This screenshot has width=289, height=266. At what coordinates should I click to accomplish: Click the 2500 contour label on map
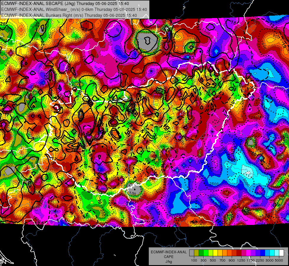pyautogui.click(x=214, y=184)
